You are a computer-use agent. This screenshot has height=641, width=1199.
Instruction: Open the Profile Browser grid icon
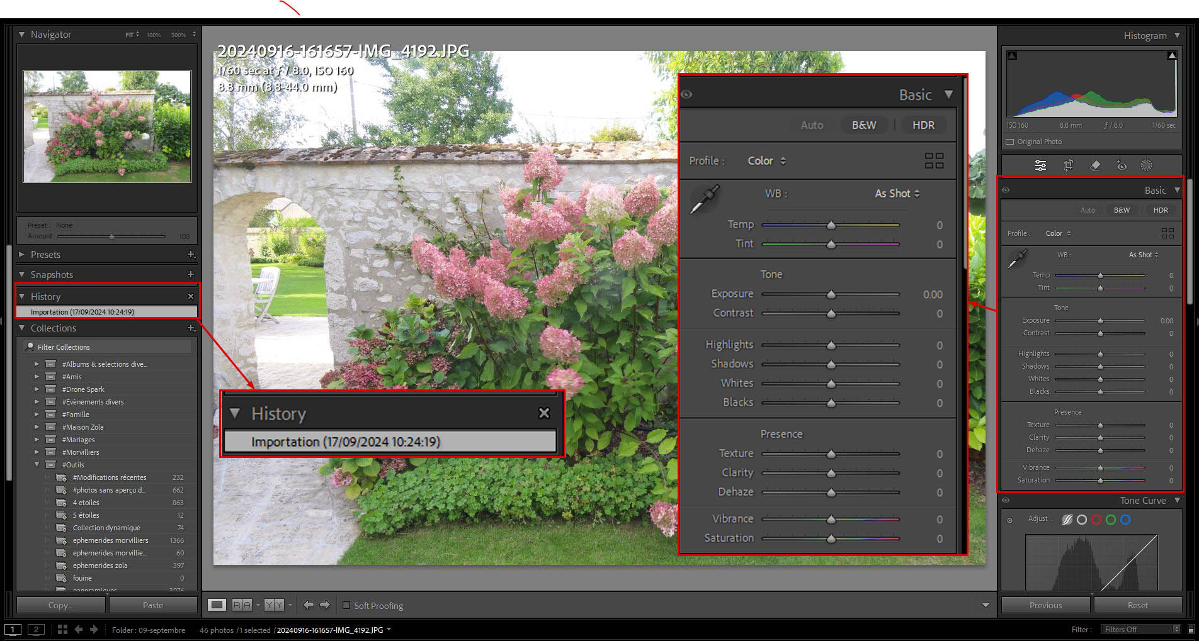coord(935,160)
